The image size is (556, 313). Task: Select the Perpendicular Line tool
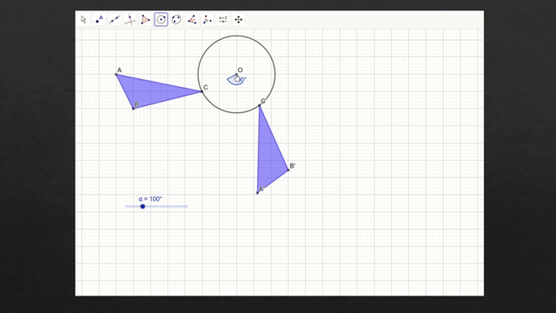click(130, 19)
